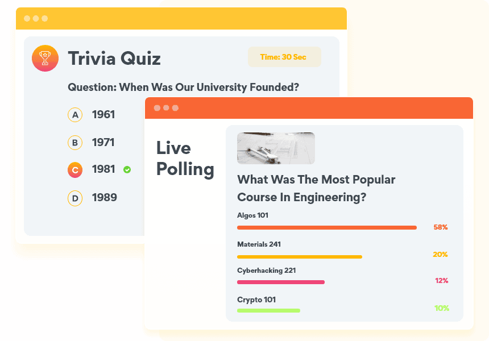Image resolution: width=489 pixels, height=341 pixels.
Task: Click the green checkmark next to 1981
Action: (x=127, y=169)
